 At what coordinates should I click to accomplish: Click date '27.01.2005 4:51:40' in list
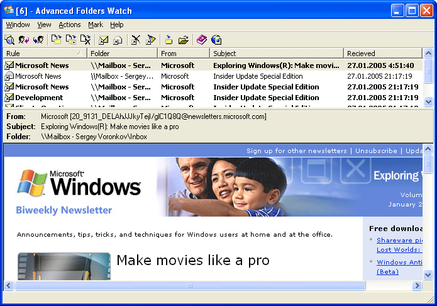click(380, 65)
